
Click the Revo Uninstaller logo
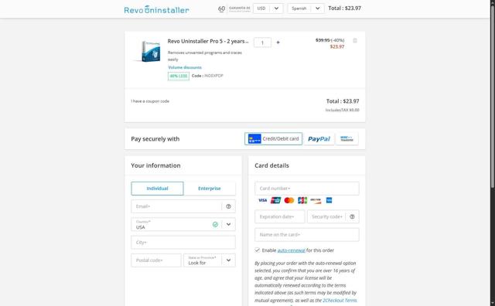(x=156, y=9)
